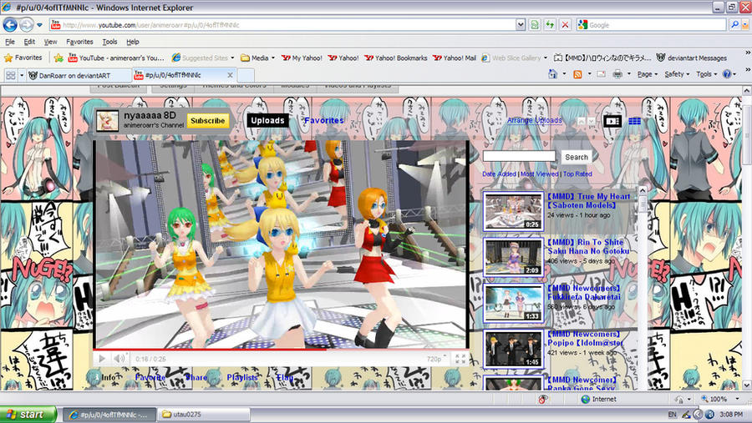Click the YouTube address bar URL
This screenshot has width=752, height=423.
click(x=151, y=25)
